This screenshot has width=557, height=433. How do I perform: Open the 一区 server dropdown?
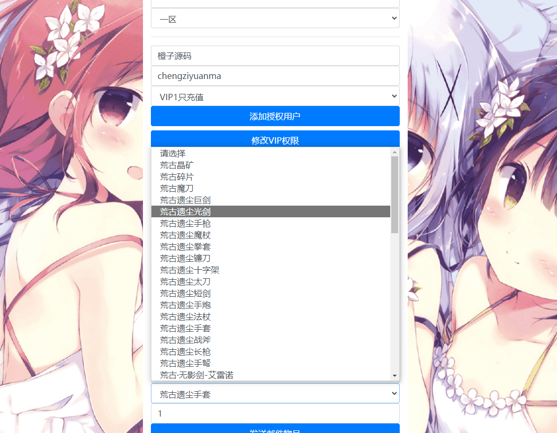click(x=275, y=19)
